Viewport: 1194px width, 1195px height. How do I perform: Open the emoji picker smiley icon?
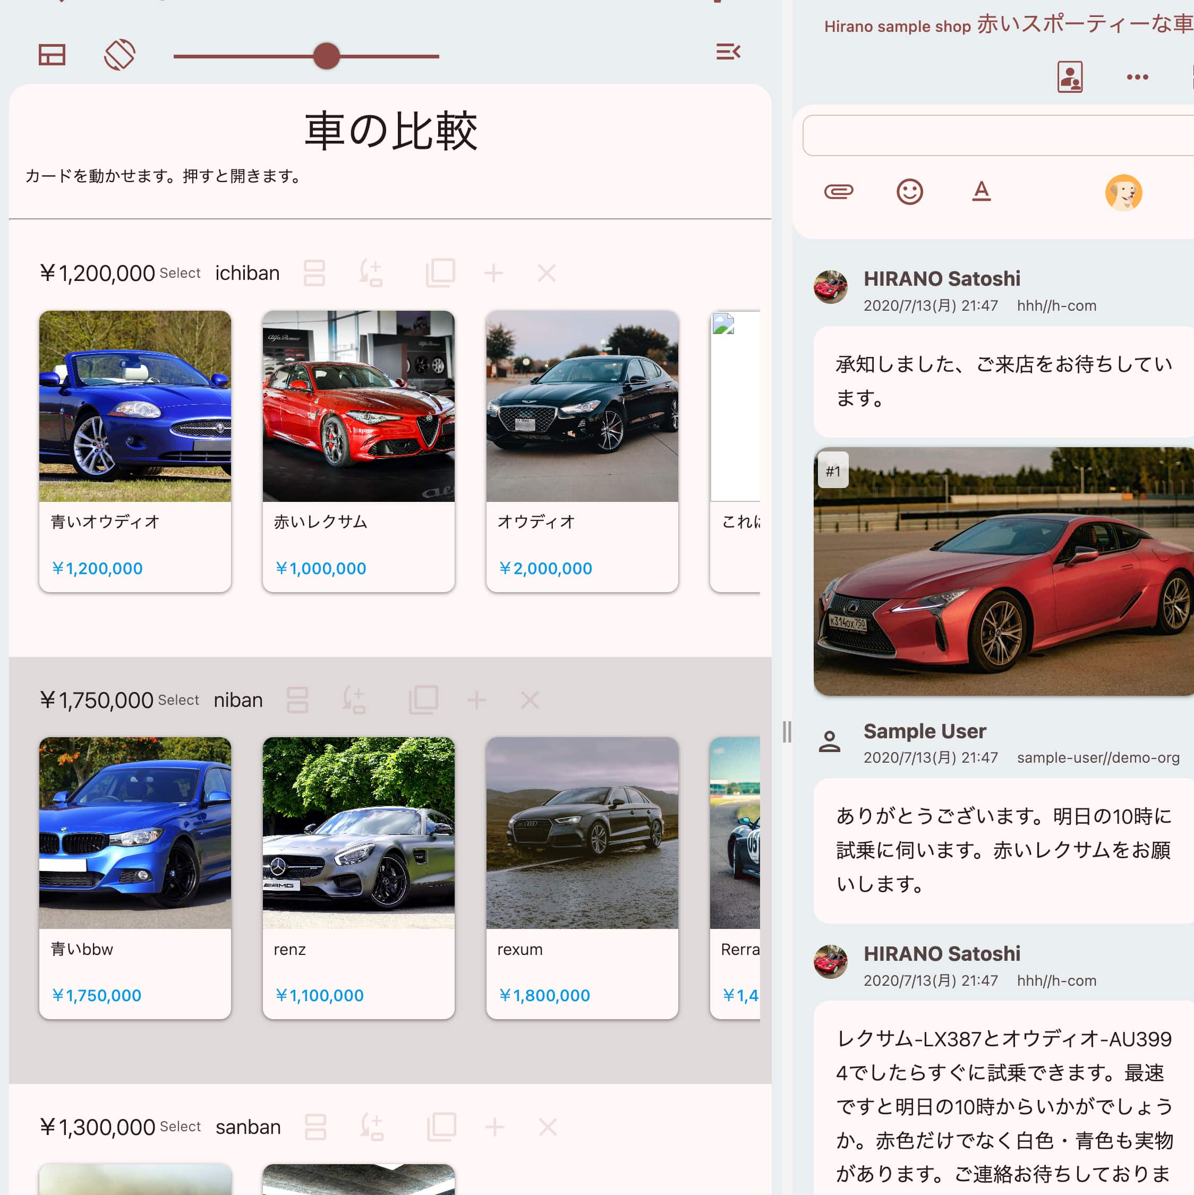[909, 192]
